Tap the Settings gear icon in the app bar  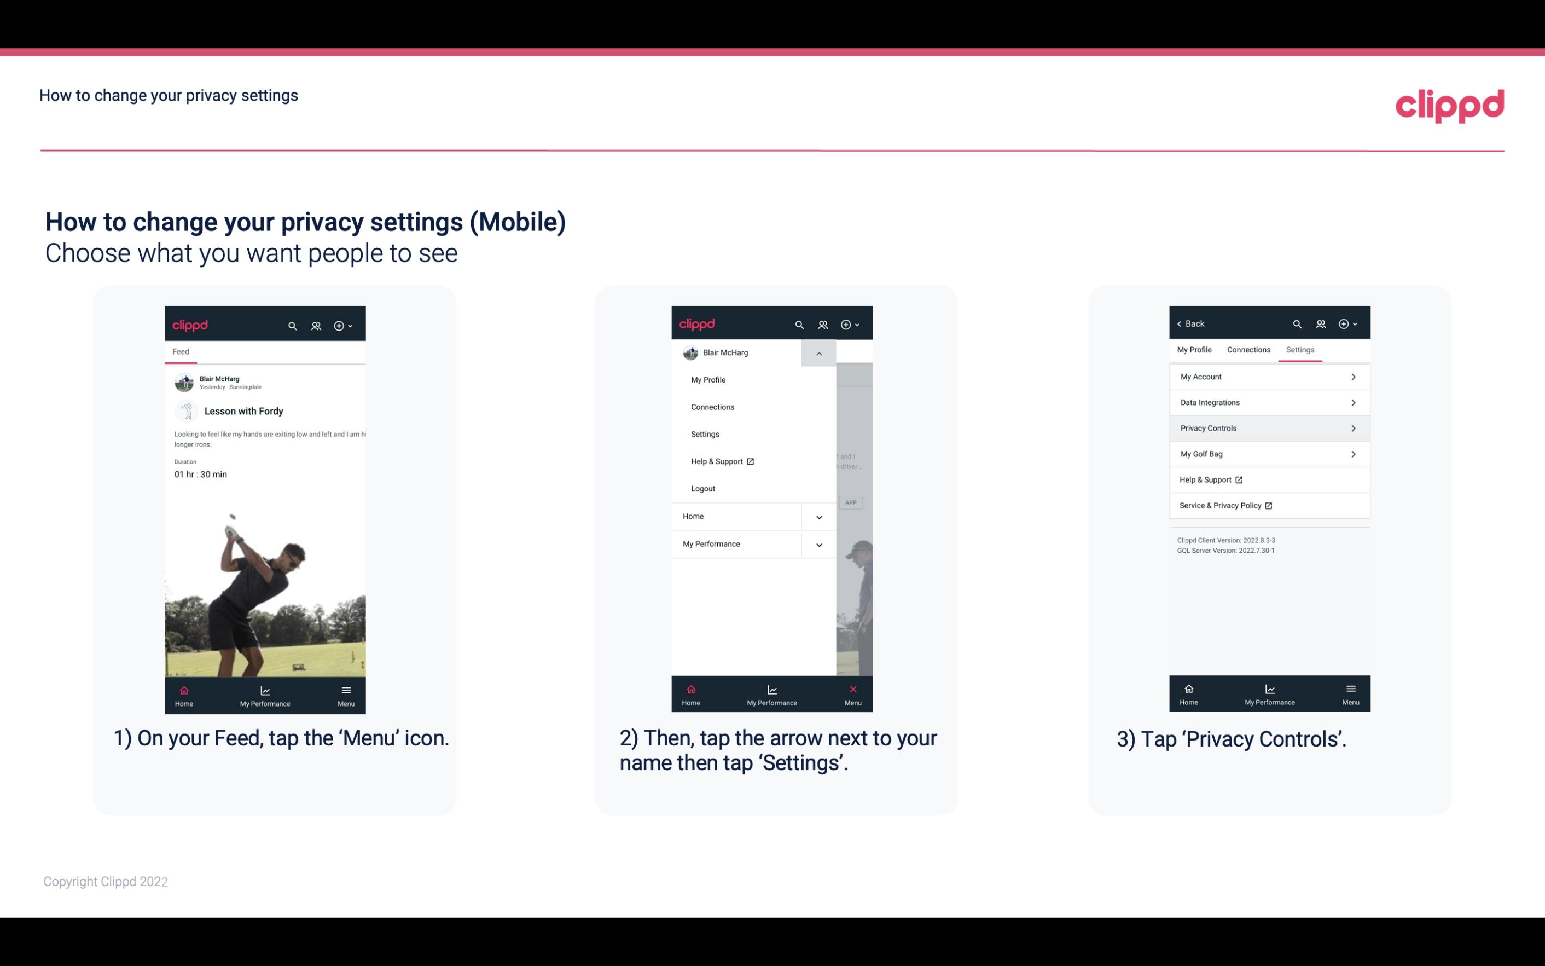[x=340, y=324]
